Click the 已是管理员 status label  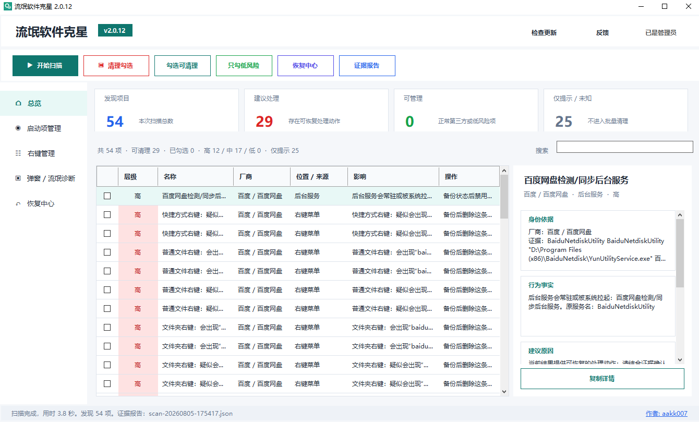pos(661,32)
